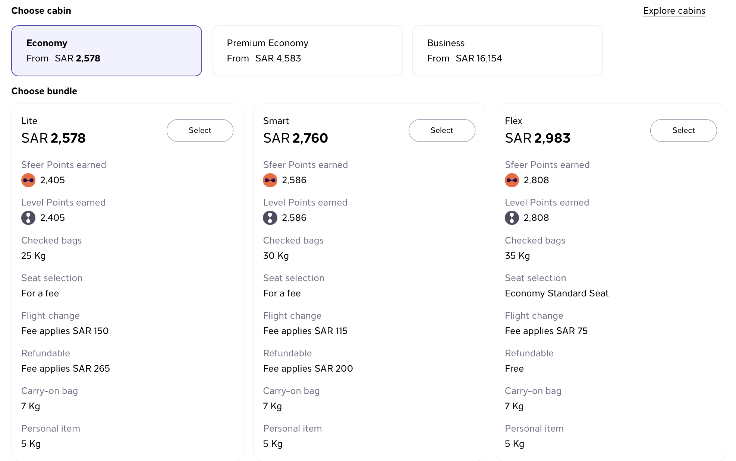Image resolution: width=736 pixels, height=461 pixels.
Task: Click the Smart checked bags value 30 Kg
Action: pyautogui.click(x=276, y=256)
